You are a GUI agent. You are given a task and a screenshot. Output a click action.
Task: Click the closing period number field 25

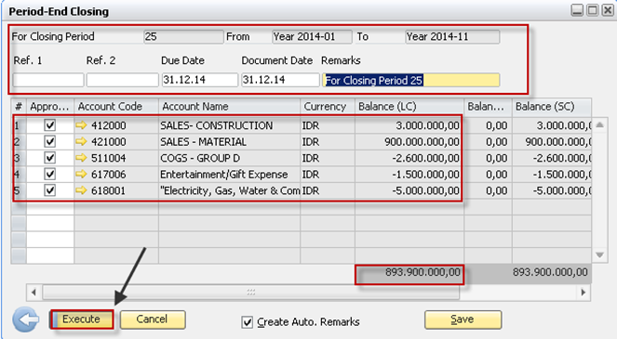(x=183, y=37)
